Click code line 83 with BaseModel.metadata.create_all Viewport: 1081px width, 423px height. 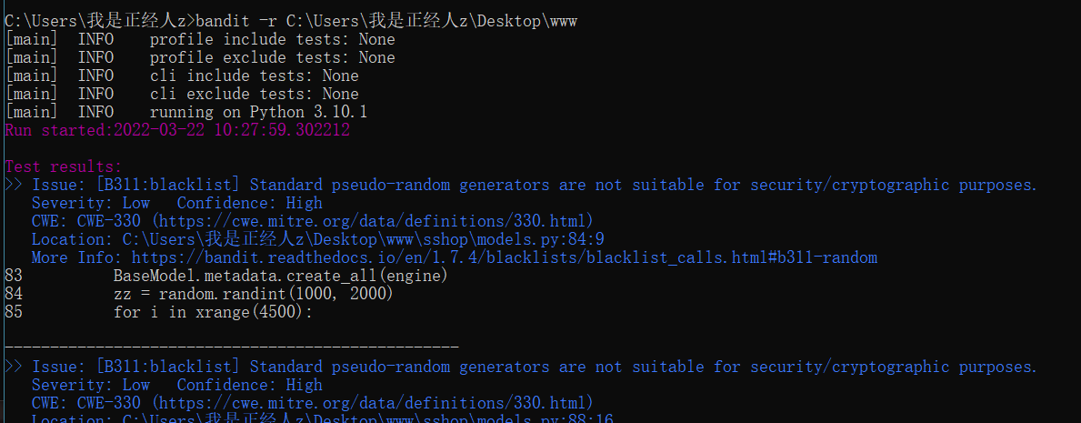pyautogui.click(x=280, y=276)
